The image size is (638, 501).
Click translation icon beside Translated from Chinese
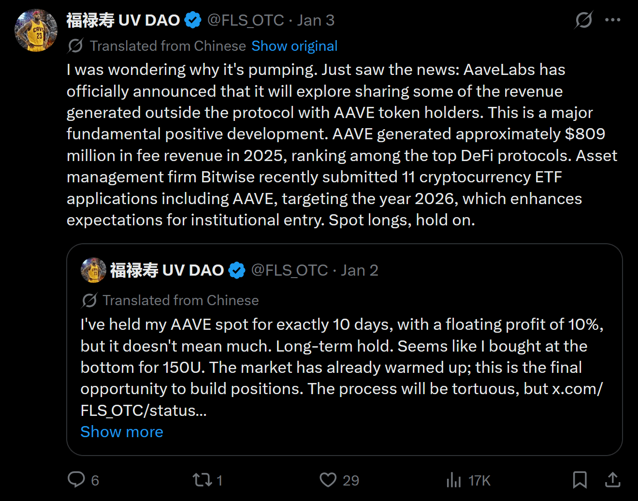click(x=75, y=46)
